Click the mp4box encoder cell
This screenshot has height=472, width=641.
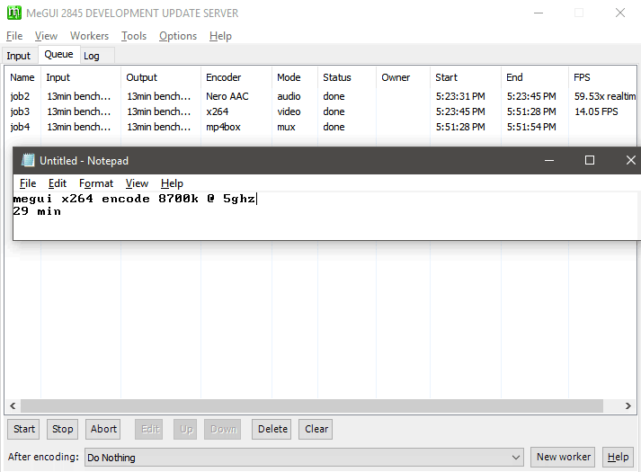click(x=223, y=127)
